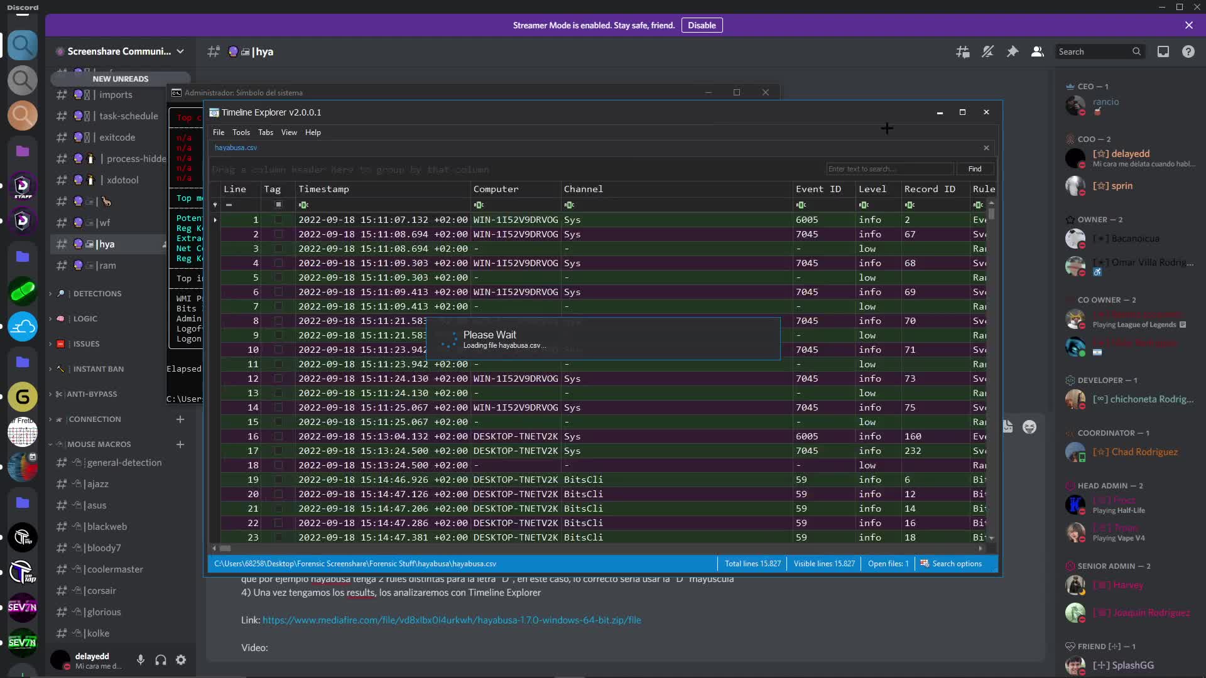Check the Tag checkbox for line 5
Image resolution: width=1206 pixels, height=678 pixels.
point(278,277)
